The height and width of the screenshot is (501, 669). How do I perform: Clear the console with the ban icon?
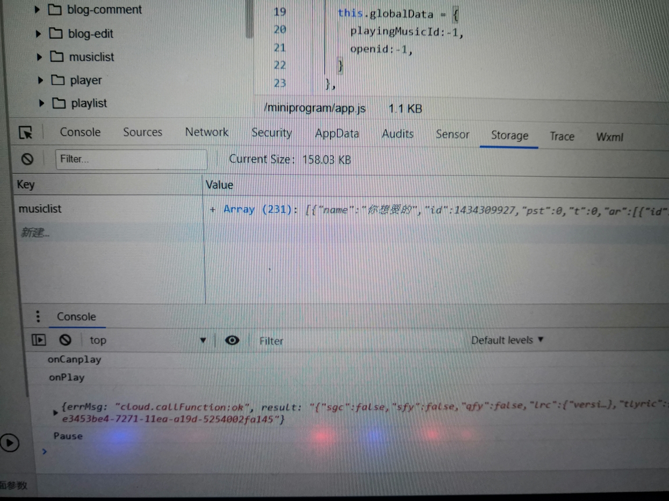tap(65, 340)
